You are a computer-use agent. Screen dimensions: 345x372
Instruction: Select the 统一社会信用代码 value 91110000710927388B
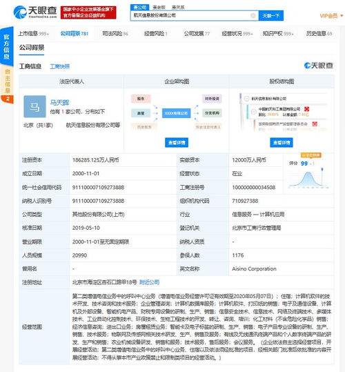(x=98, y=187)
